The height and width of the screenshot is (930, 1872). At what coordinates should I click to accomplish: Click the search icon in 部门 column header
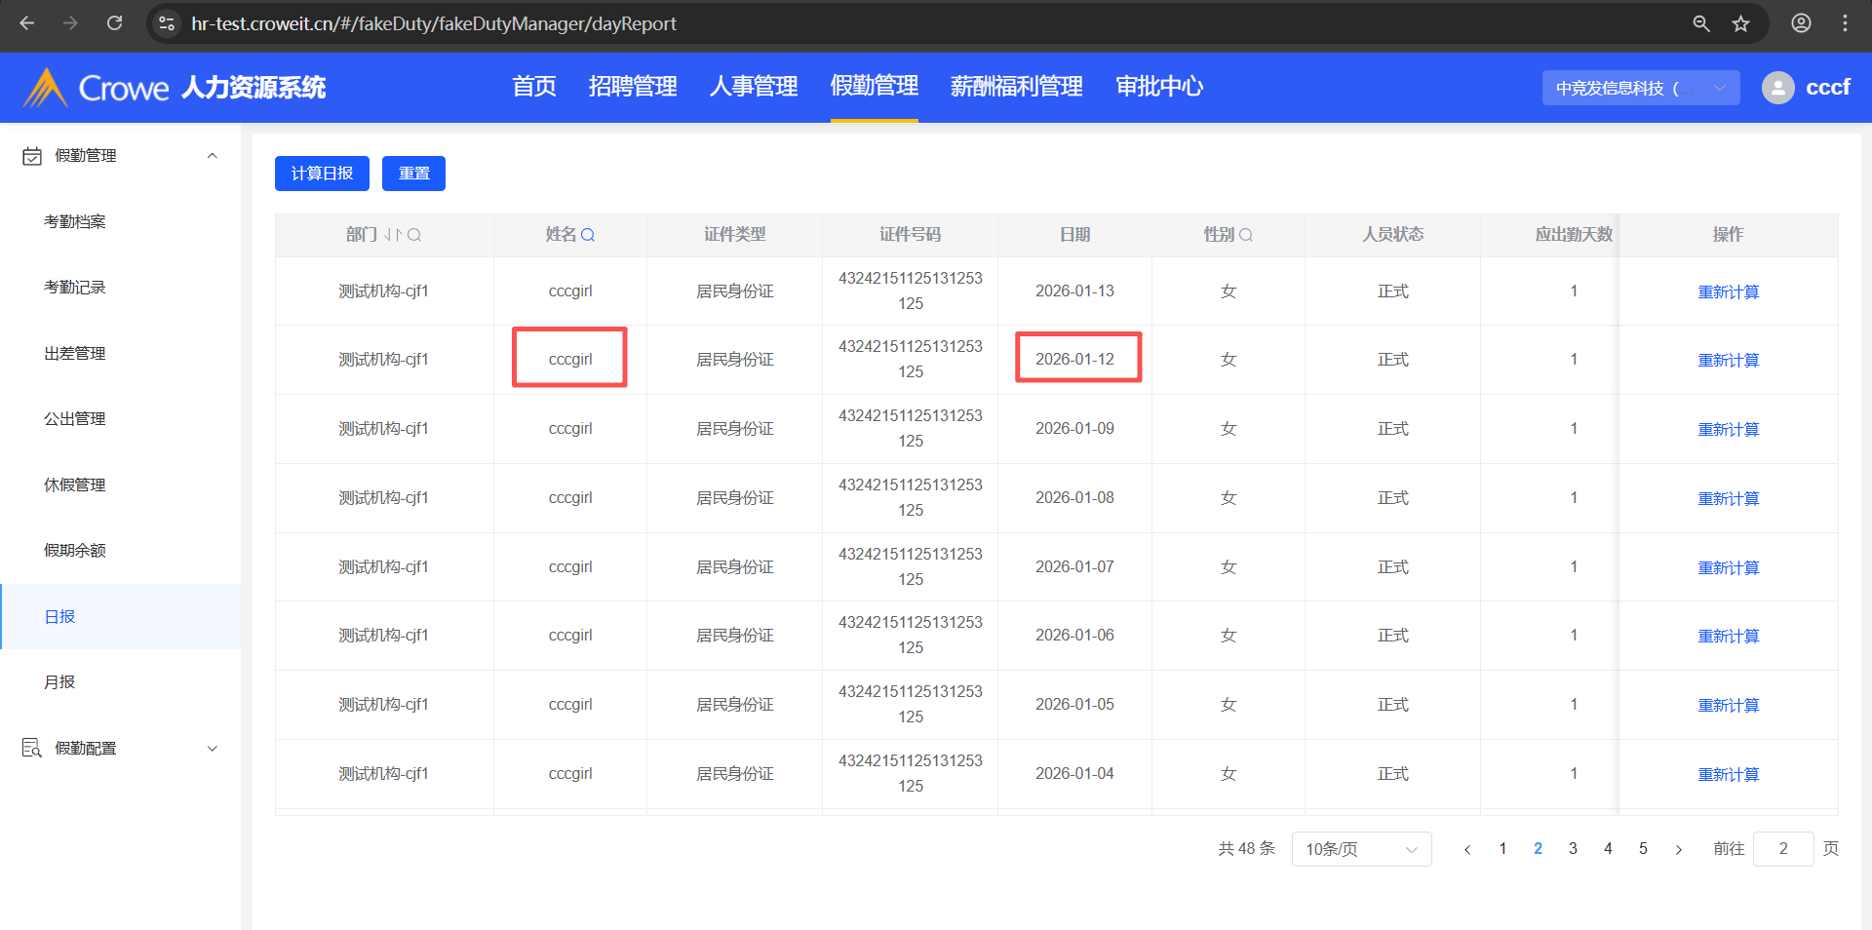point(414,235)
